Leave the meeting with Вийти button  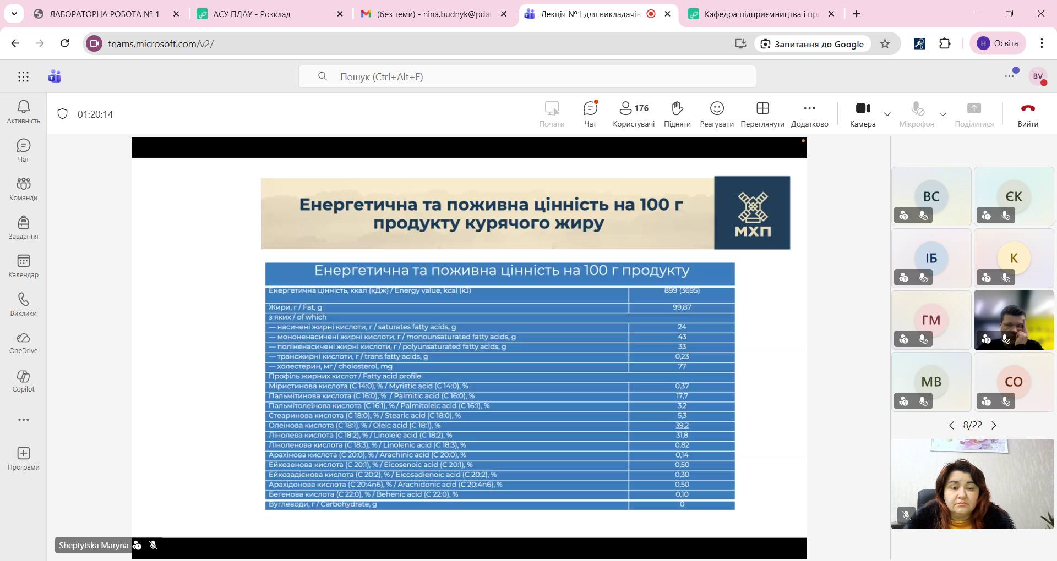(1027, 114)
